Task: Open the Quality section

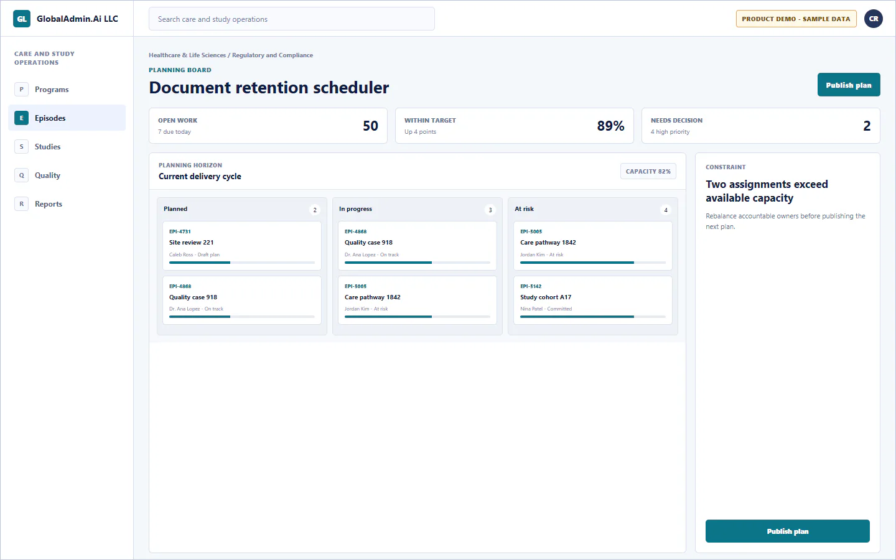Action: click(x=67, y=175)
